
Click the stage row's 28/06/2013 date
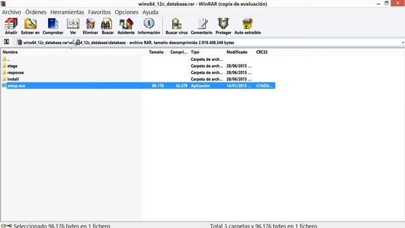239,66
